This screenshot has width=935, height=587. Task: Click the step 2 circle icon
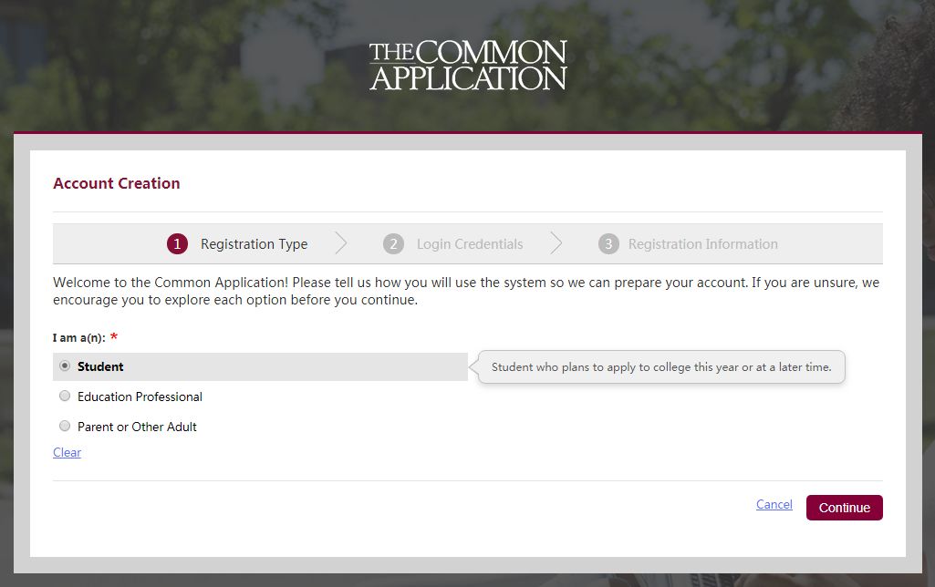coord(393,243)
